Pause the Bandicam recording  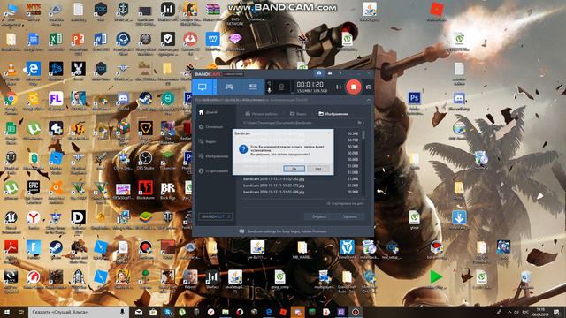tap(338, 87)
